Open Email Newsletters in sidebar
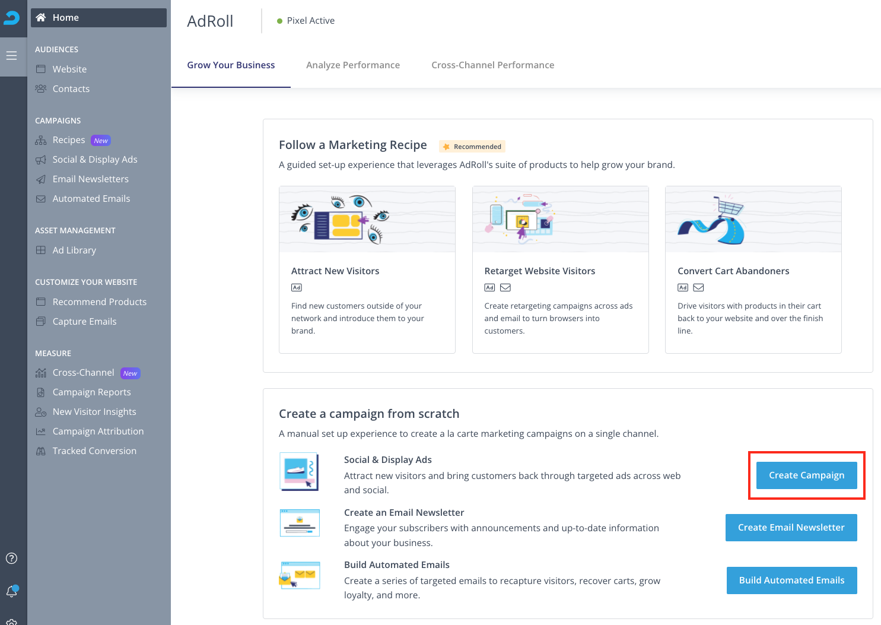 90,179
